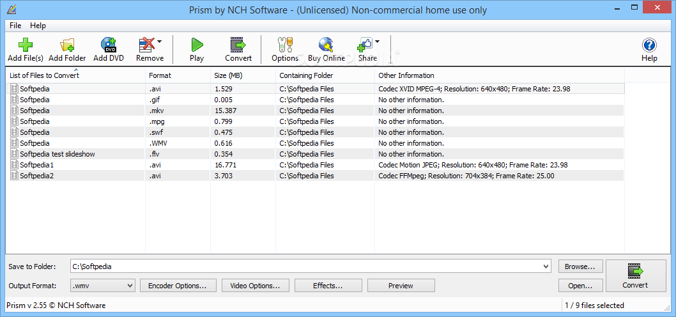Click the 0.005 size value

(224, 100)
